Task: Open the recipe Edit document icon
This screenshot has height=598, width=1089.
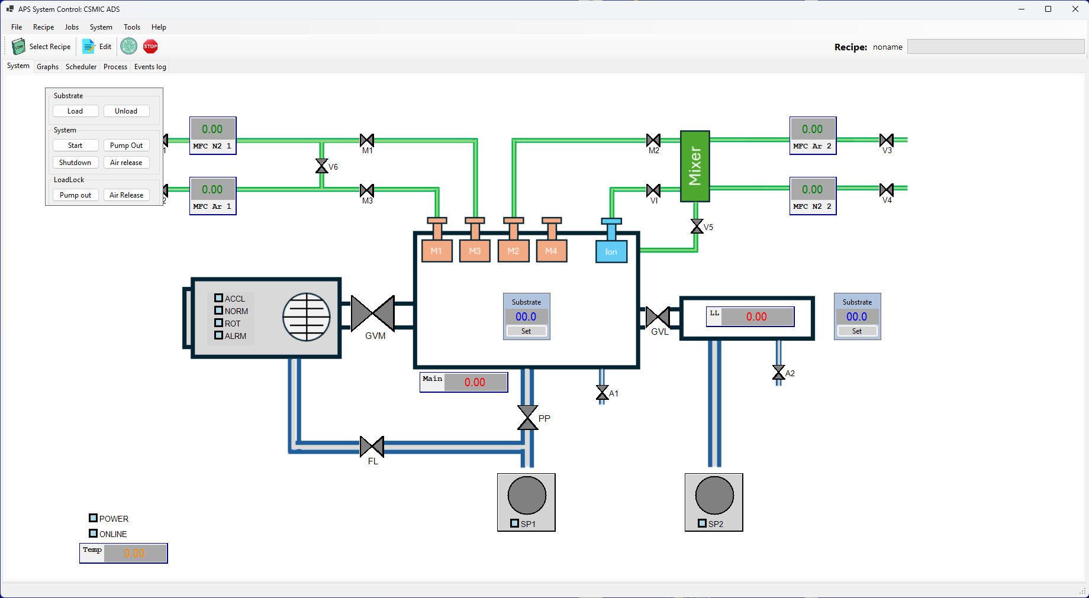Action: (x=88, y=46)
